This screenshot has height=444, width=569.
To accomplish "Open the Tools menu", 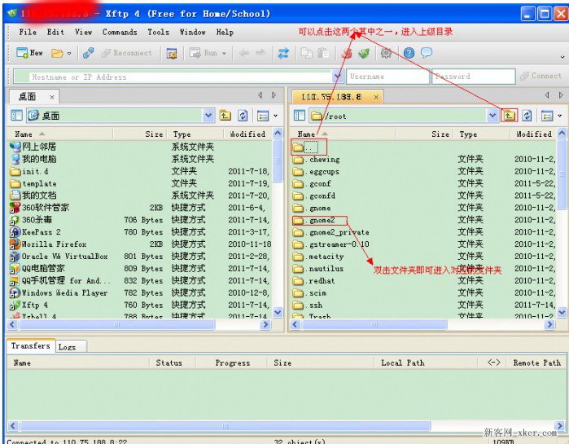I will (158, 32).
